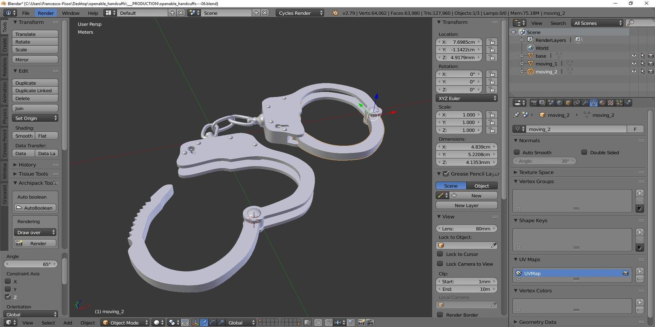Toggle visibility of moving_1 in outliner

point(634,64)
